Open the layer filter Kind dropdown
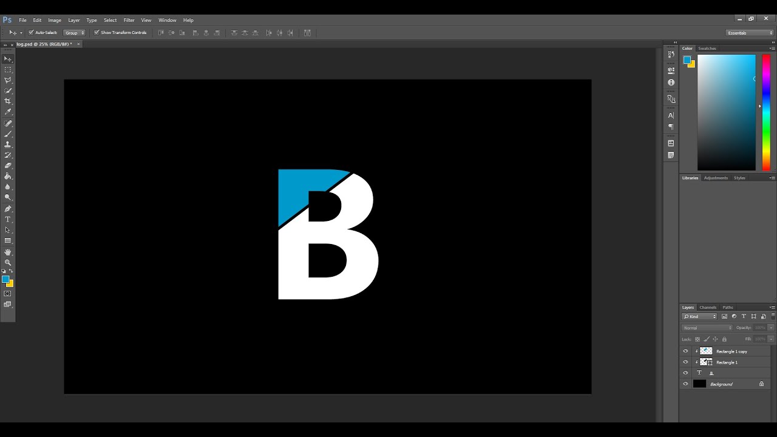Image resolution: width=777 pixels, height=437 pixels. [x=699, y=316]
